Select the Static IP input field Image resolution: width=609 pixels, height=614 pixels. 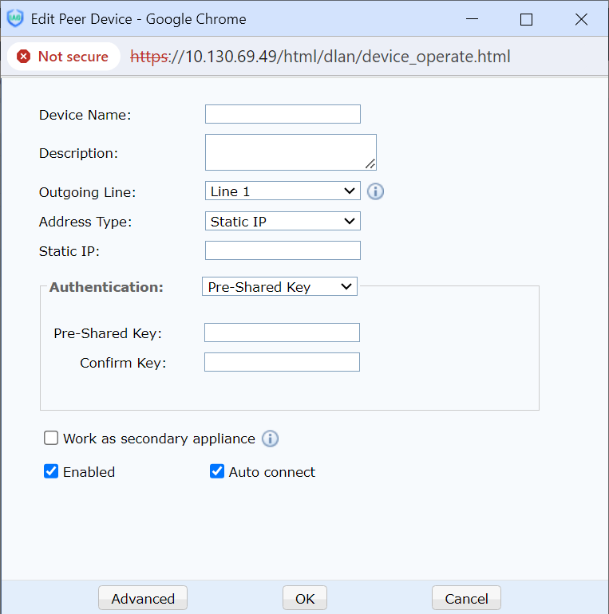click(x=283, y=251)
